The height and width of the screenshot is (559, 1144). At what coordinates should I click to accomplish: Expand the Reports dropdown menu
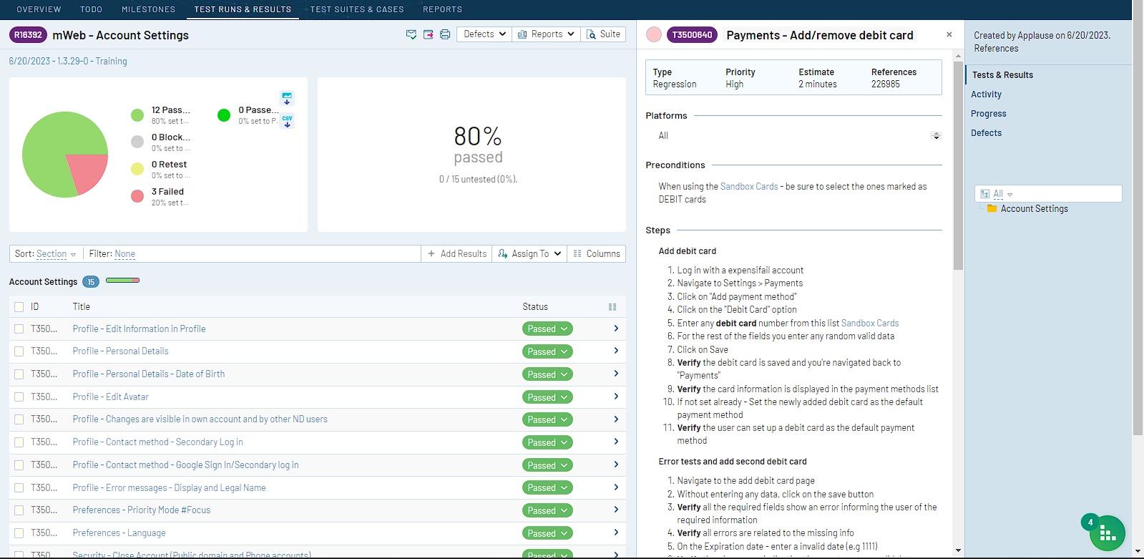(x=546, y=34)
